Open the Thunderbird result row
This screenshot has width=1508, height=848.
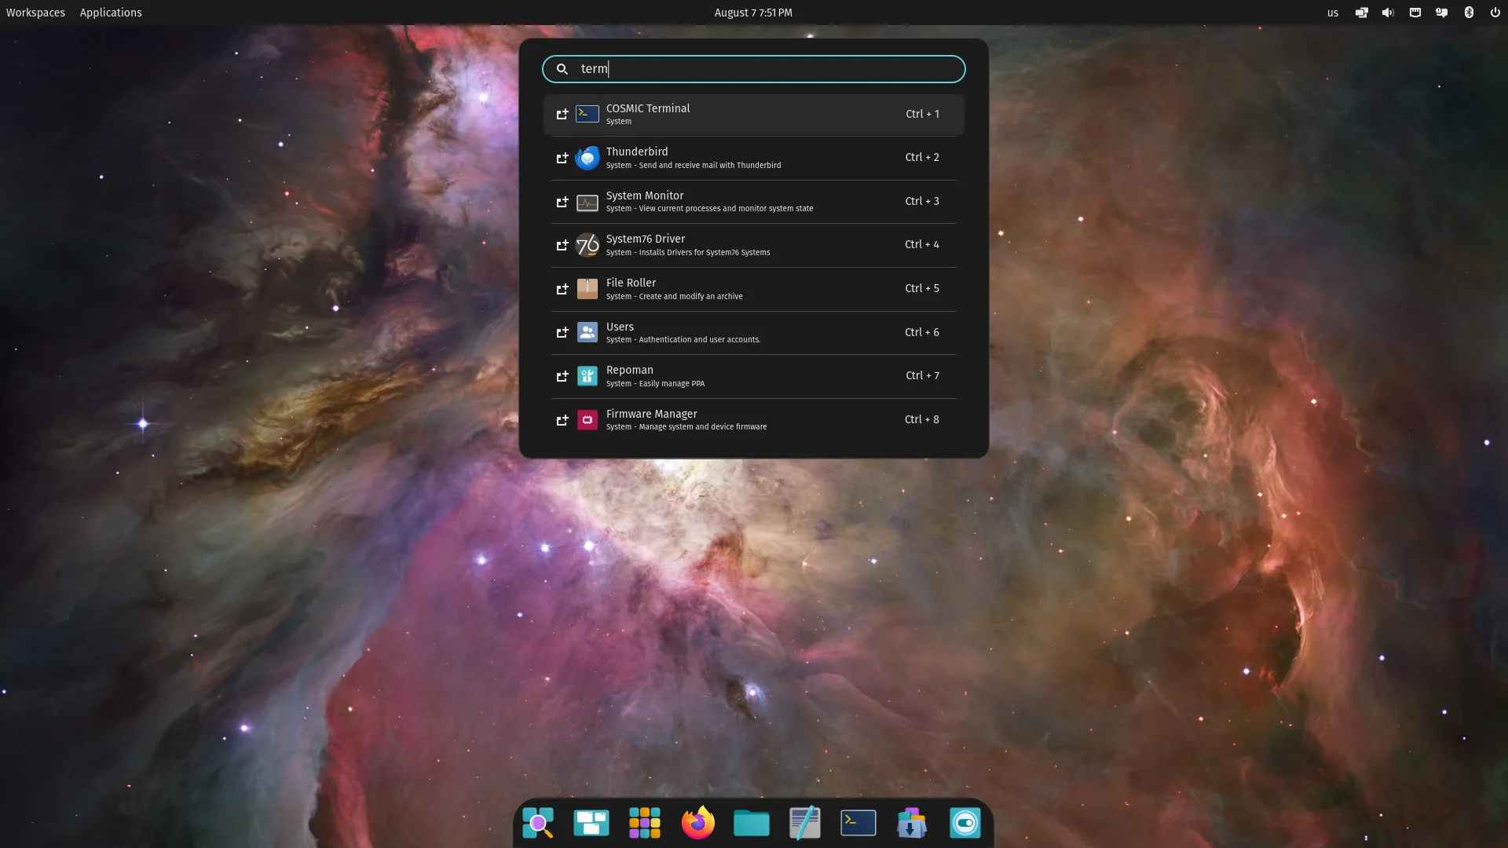pos(753,158)
